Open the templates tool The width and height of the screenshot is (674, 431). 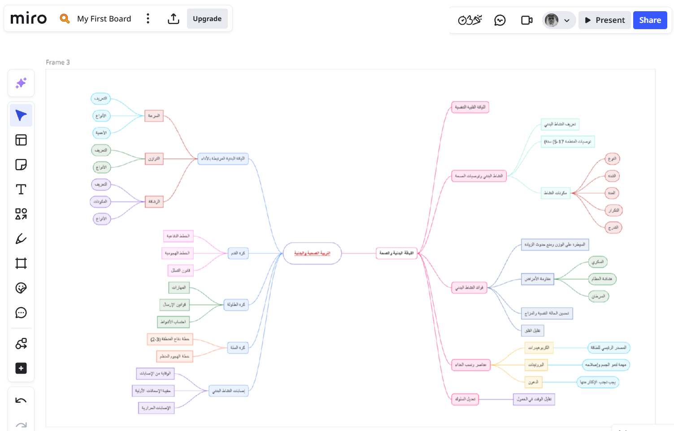[x=21, y=140]
